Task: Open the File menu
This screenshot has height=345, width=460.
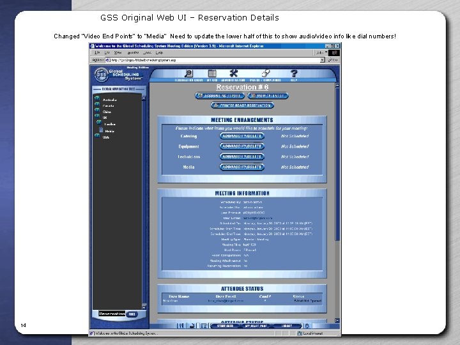Action: tap(97, 53)
